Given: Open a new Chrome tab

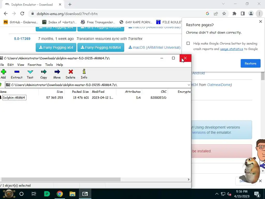Looking at the screenshot, I should pos(70,5).
